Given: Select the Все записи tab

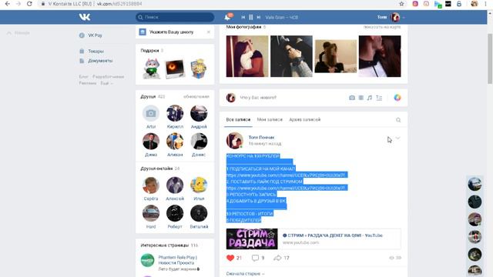Looking at the screenshot, I should click(238, 119).
